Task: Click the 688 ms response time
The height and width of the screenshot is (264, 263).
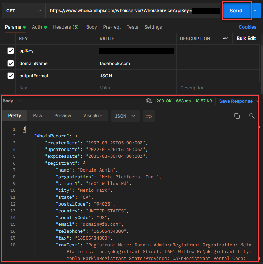Action: click(183, 101)
